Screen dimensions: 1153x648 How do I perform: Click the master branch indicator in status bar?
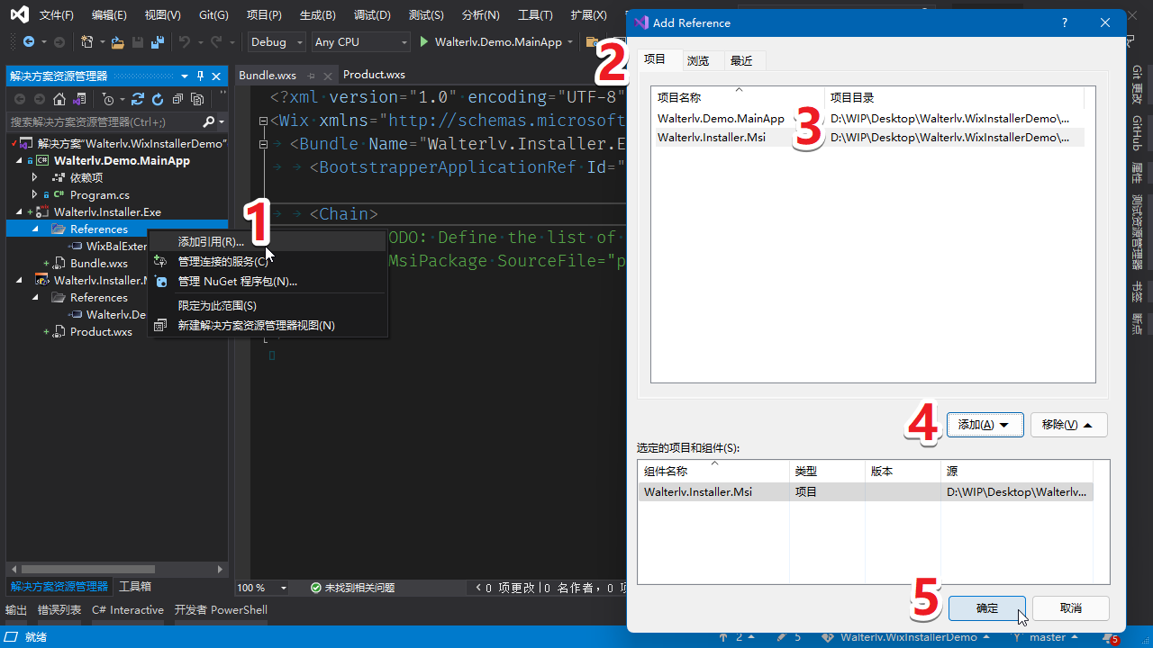click(1046, 637)
